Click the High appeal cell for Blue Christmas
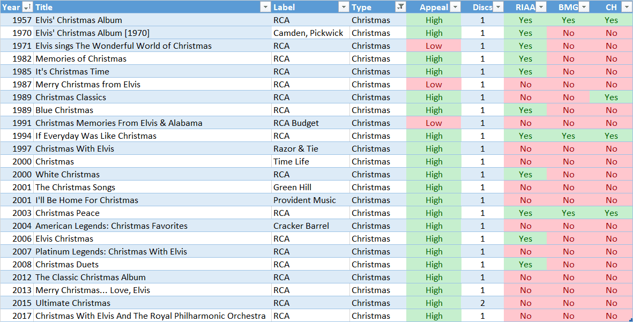Viewport: 633px width, 322px height. (434, 110)
